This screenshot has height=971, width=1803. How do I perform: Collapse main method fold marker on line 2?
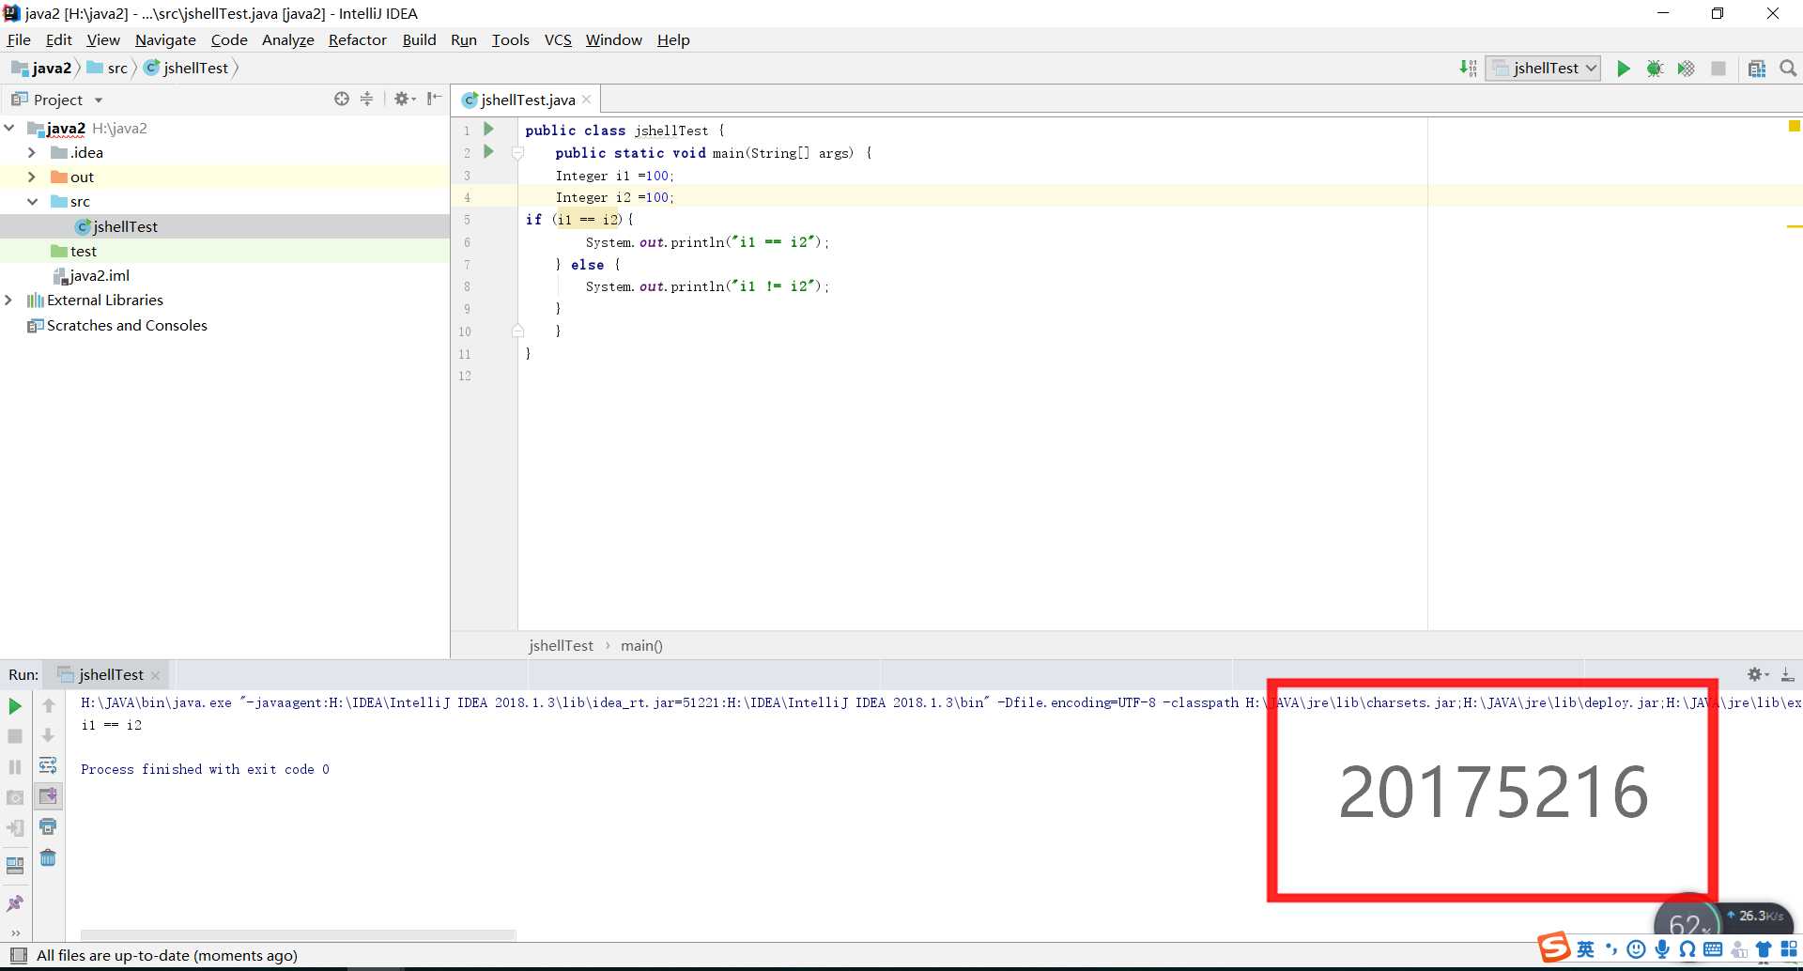point(517,152)
